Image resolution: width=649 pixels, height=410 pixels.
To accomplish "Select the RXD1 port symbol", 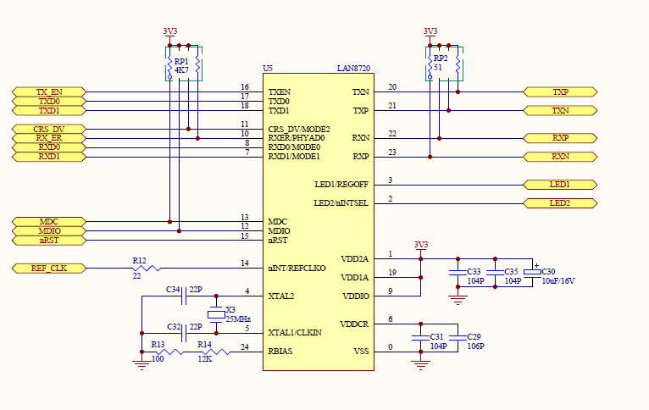I will pos(49,157).
